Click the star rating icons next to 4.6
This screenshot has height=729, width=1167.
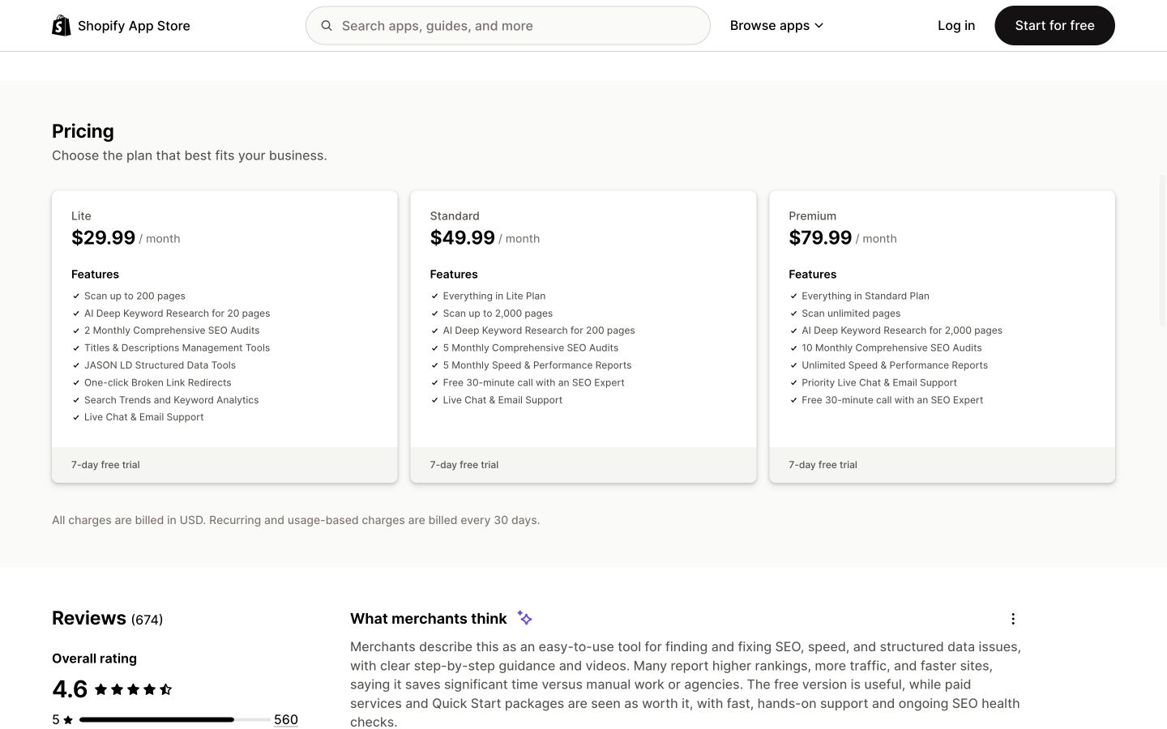[x=133, y=689]
